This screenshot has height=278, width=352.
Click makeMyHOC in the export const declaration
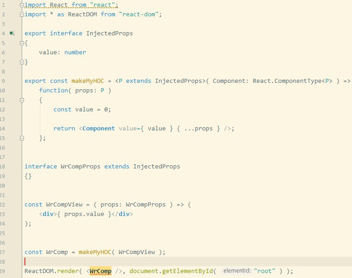click(x=88, y=81)
